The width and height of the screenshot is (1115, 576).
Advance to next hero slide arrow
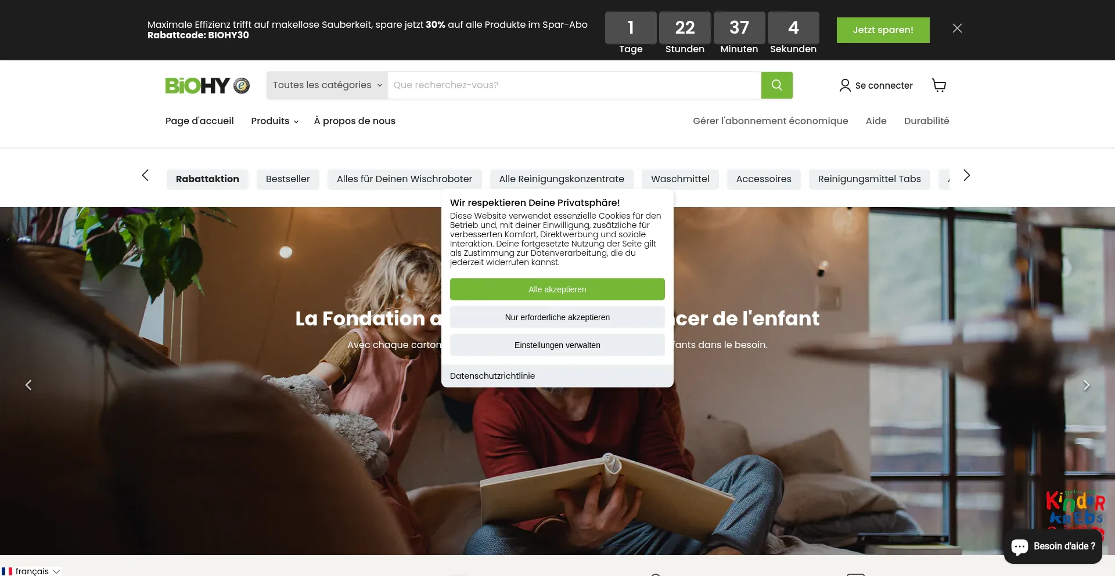[1086, 385]
